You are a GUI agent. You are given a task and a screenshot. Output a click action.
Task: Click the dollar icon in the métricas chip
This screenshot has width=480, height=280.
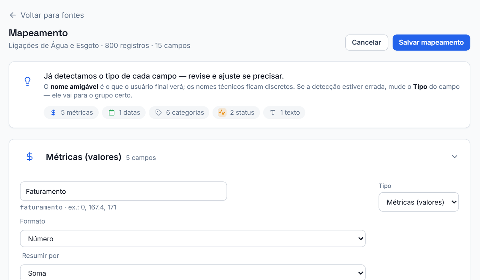53,113
